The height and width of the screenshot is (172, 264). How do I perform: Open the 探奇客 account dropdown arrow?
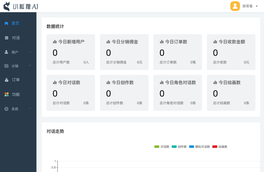tap(257, 6)
